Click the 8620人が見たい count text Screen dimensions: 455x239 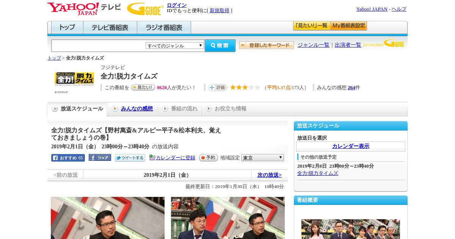[x=176, y=88]
